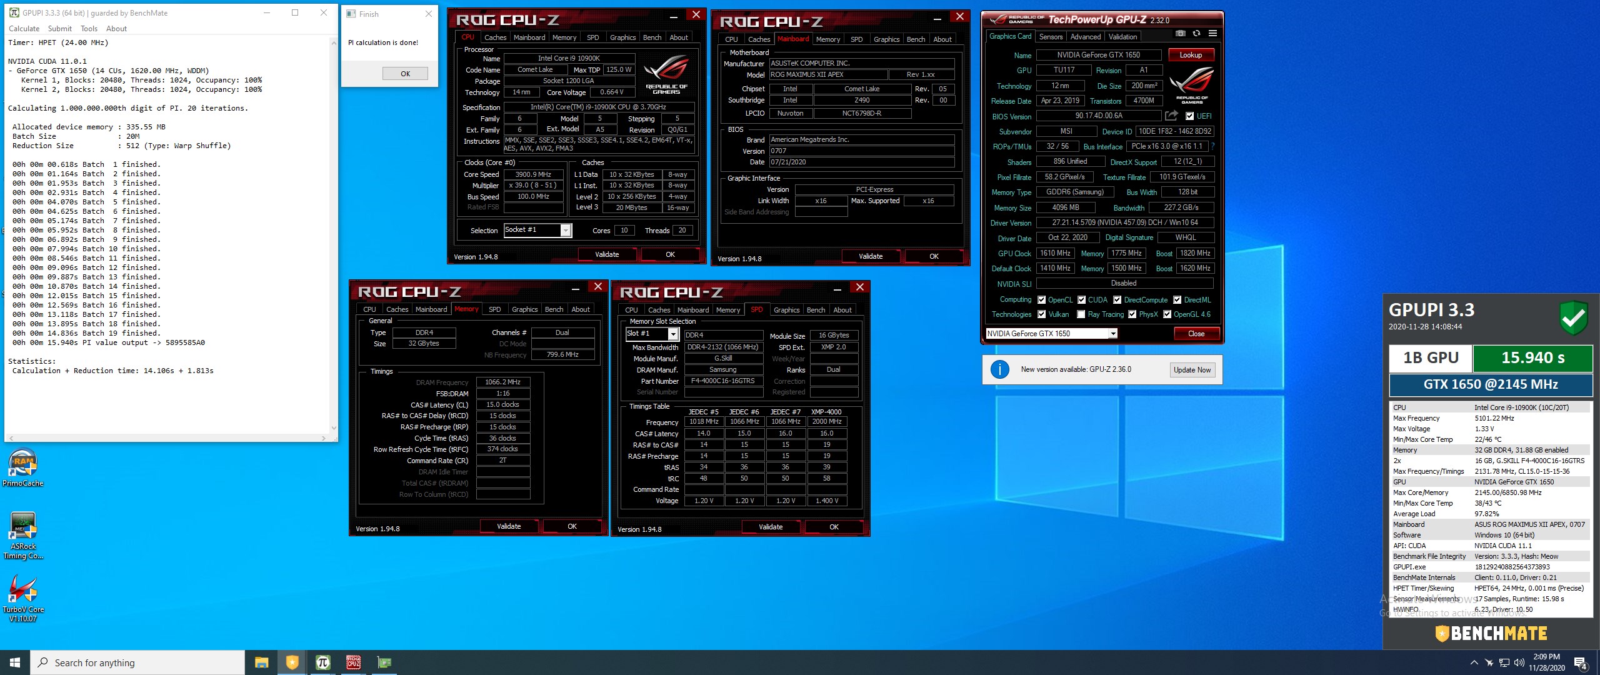Open Bench tab in CPU-Z SPD window
This screenshot has height=675, width=1600.
816,310
